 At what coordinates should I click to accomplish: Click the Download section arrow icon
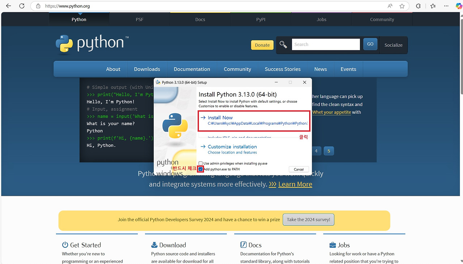[154, 245]
